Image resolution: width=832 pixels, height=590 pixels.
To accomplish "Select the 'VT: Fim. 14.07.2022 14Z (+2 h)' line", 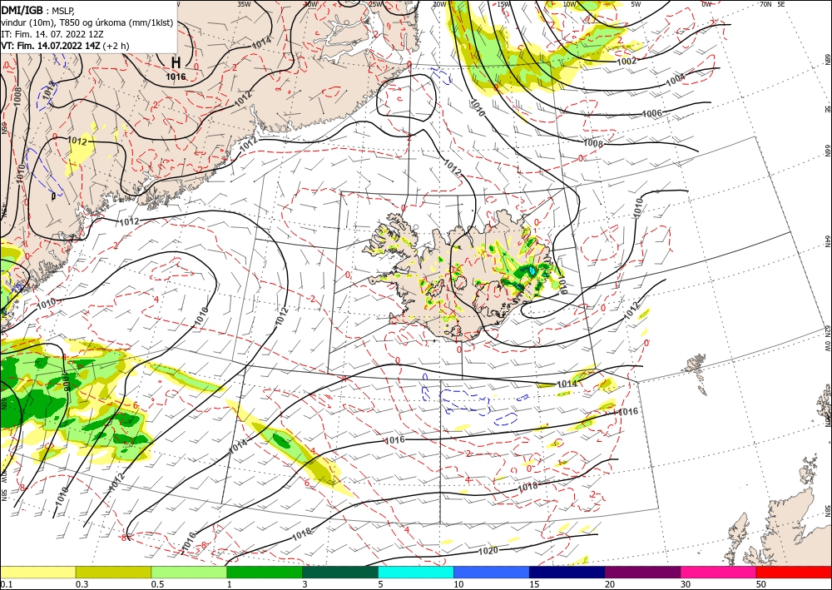I will pyautogui.click(x=64, y=46).
